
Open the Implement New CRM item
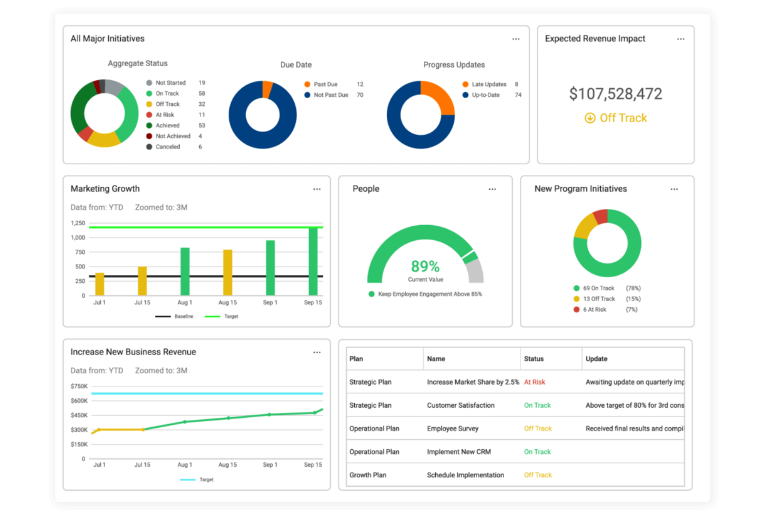pyautogui.click(x=458, y=452)
